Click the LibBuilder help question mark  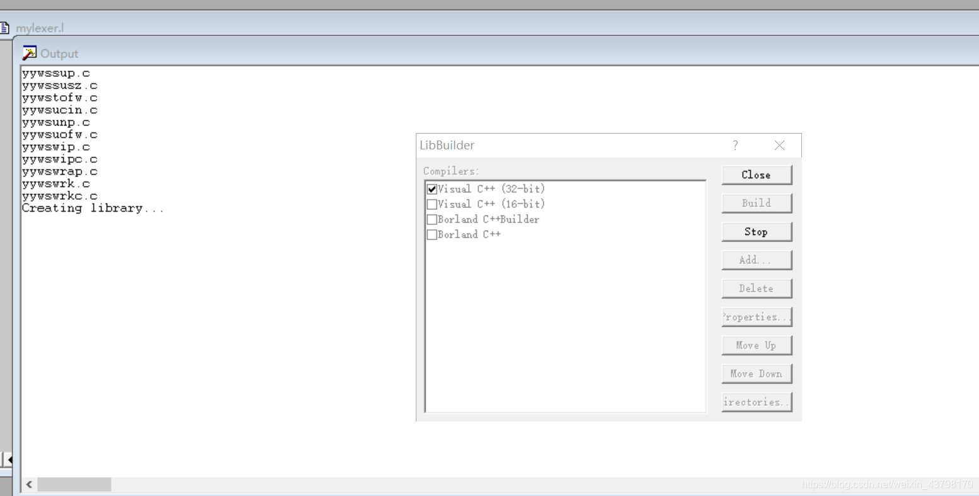coord(735,145)
